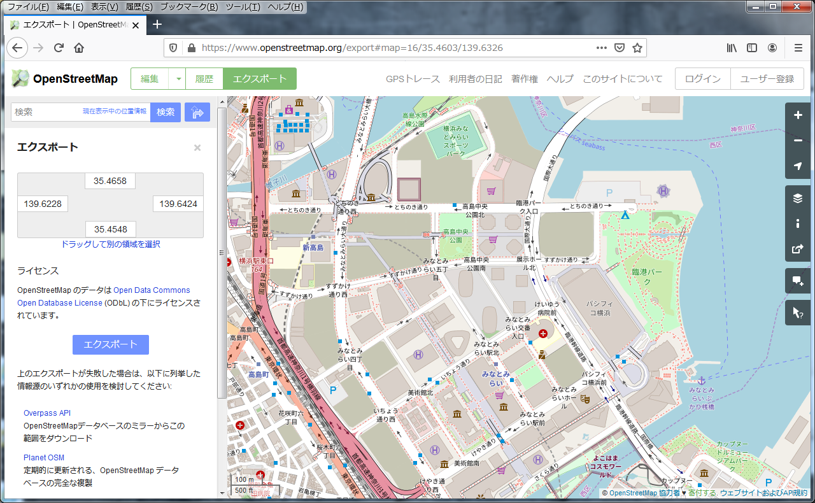Screen dimensions: 815x503
Task: Open the 編集 menu in menu bar
Action: [70, 7]
